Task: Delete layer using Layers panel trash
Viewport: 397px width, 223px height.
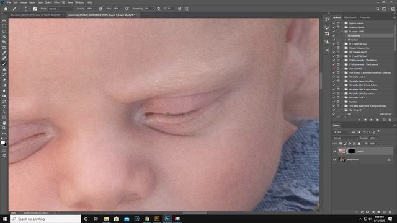Action: tap(390, 212)
